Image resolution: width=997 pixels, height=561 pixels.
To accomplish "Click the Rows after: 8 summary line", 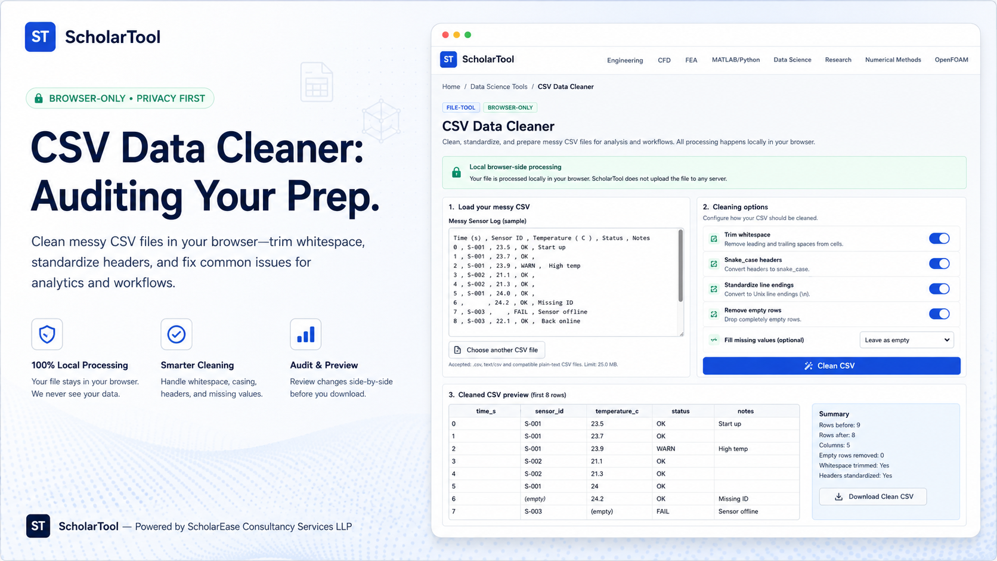I will pyautogui.click(x=837, y=435).
